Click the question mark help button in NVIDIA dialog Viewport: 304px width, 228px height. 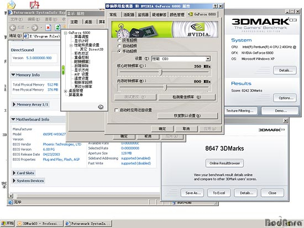click(216, 6)
